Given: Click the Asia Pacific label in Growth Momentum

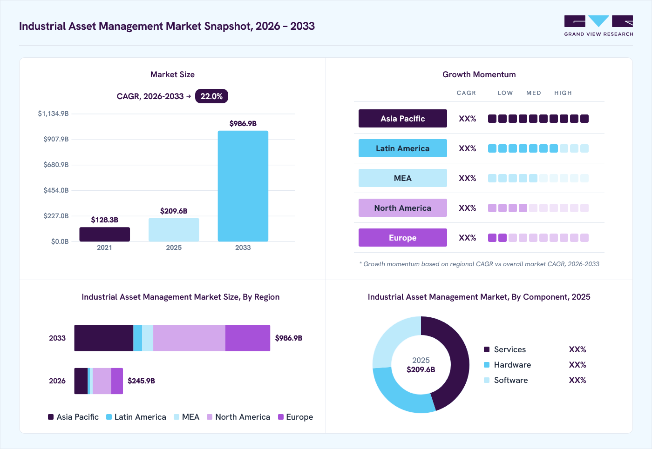Looking at the screenshot, I should (x=403, y=119).
